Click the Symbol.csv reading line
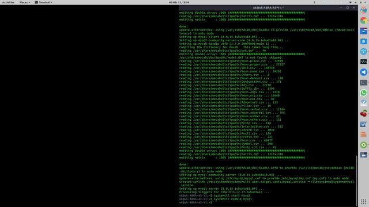Image resolution: width=369 pixels, height=207 pixels. pos(225,144)
